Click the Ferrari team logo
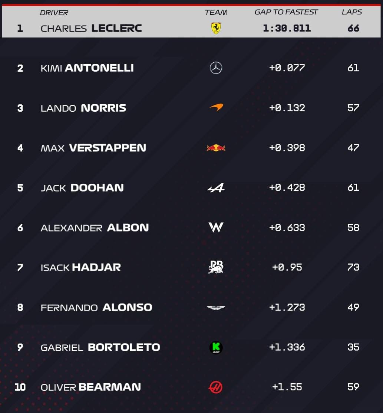The height and width of the screenshot is (413, 383). point(216,28)
